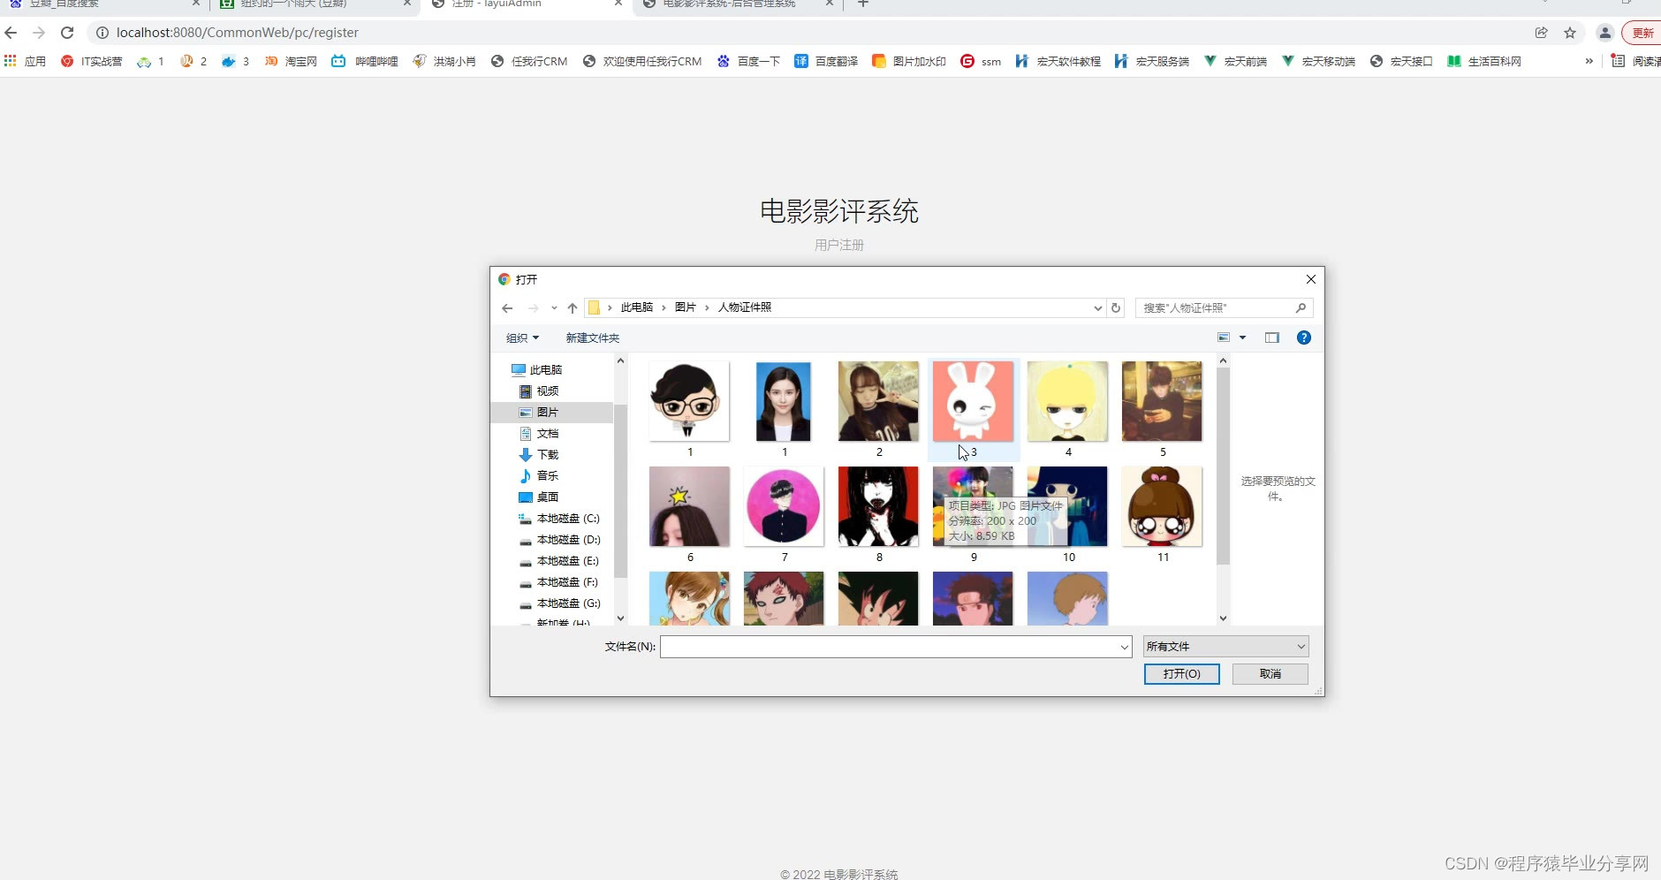Image resolution: width=1661 pixels, height=880 pixels.
Task: Open the ssm bookmark
Action: (x=982, y=61)
